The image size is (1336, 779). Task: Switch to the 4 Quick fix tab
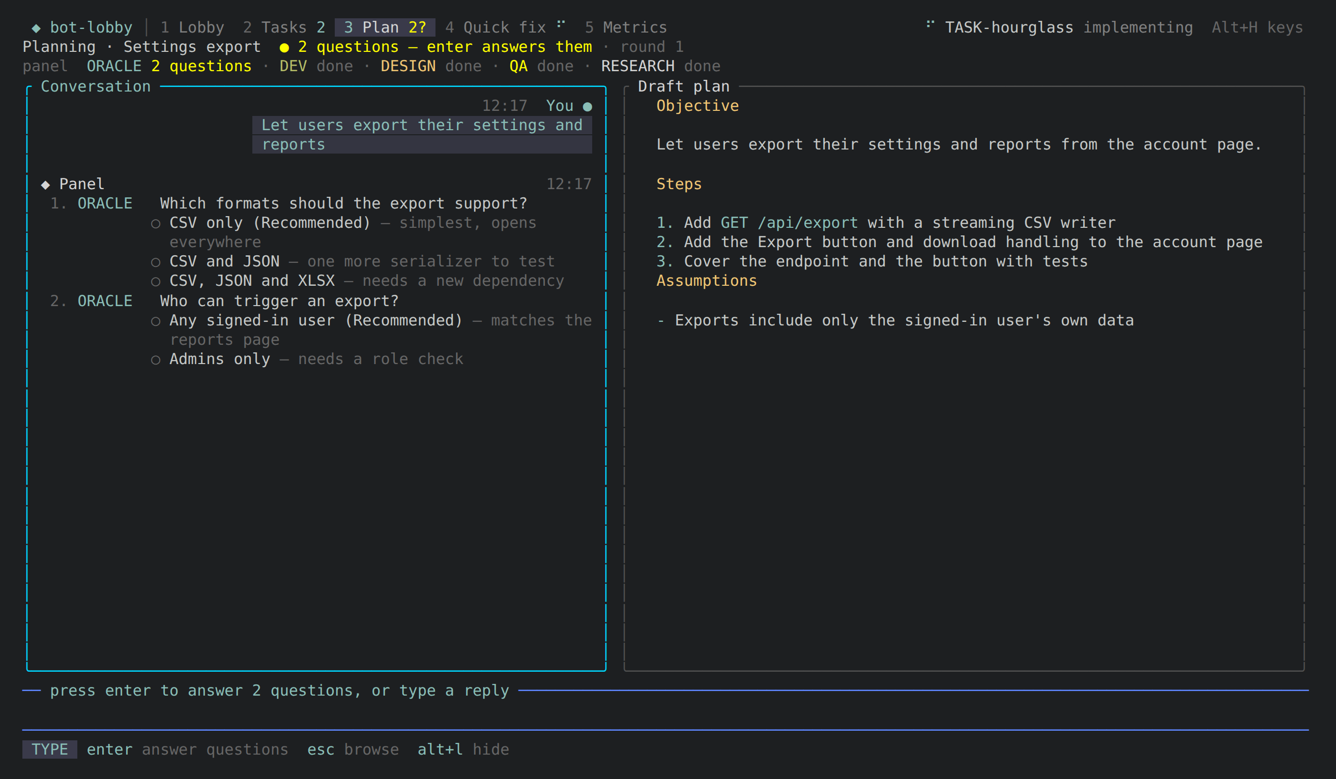click(505, 27)
